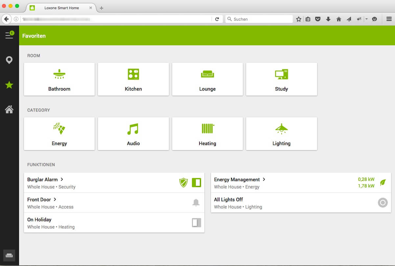
Task: Toggle the Burglar Alarm switch
Action: pos(196,183)
